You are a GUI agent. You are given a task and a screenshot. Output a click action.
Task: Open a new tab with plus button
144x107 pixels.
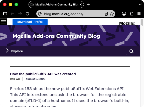click(x=88, y=4)
